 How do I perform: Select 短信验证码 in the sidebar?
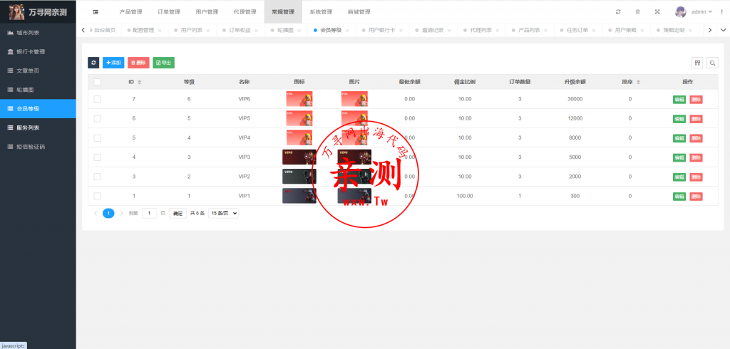tap(38, 147)
